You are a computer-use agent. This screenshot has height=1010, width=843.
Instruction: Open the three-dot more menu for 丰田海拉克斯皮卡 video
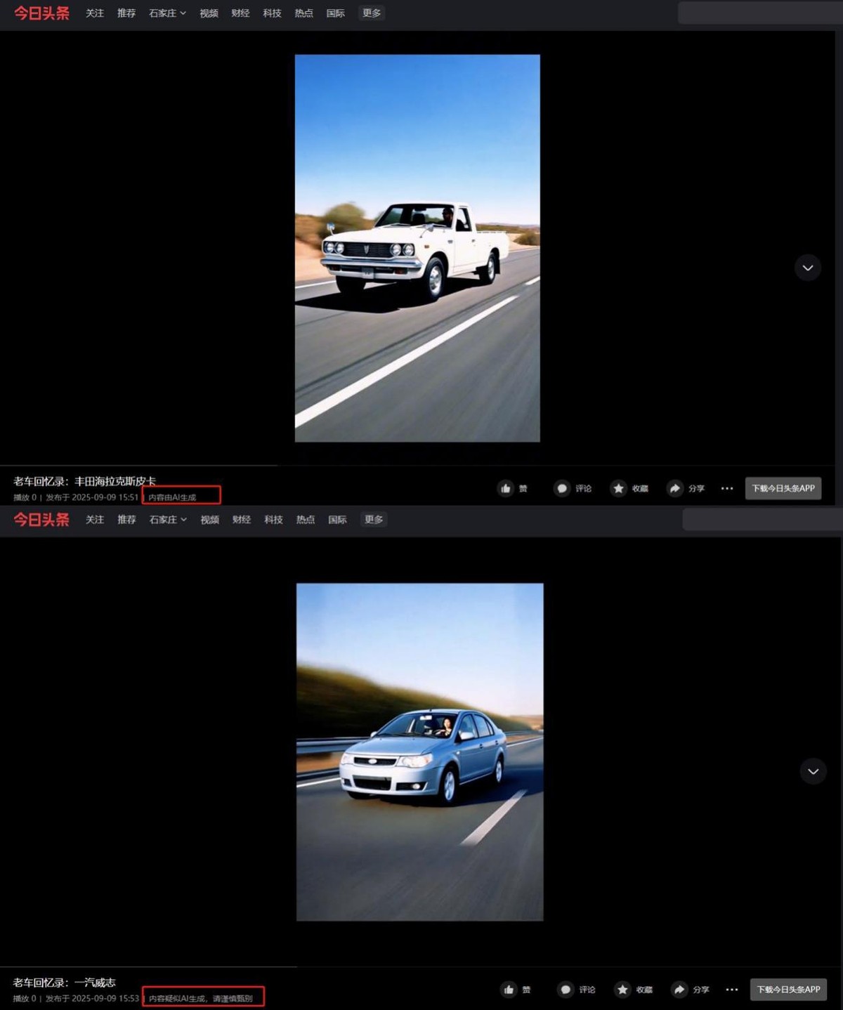tap(727, 488)
